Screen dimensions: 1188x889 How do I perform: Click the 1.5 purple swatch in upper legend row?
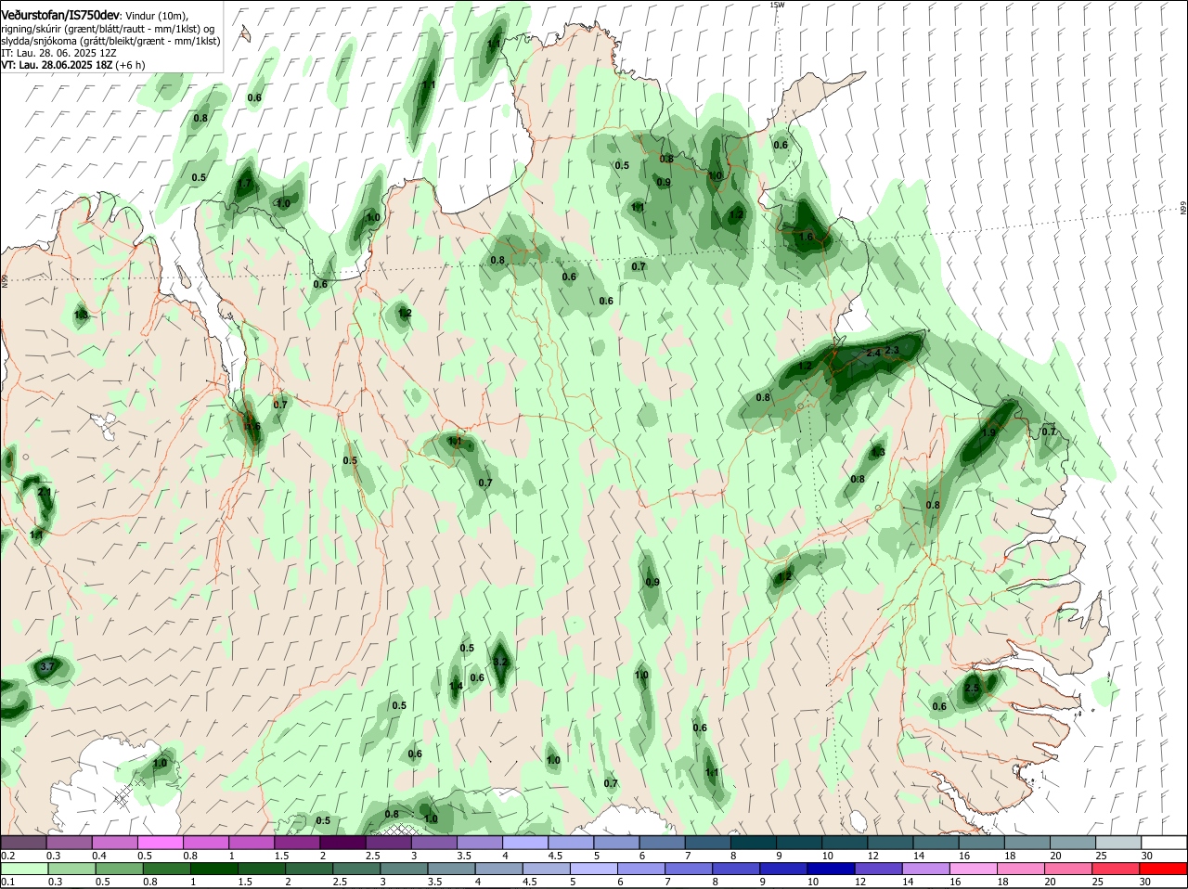[x=298, y=842]
